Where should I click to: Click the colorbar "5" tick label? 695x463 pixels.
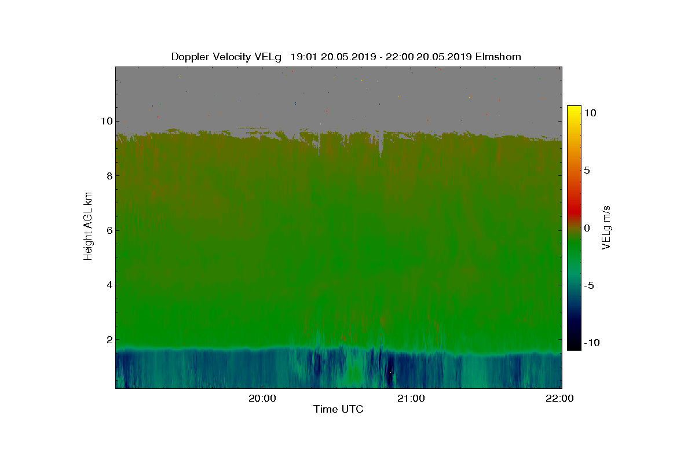point(586,171)
